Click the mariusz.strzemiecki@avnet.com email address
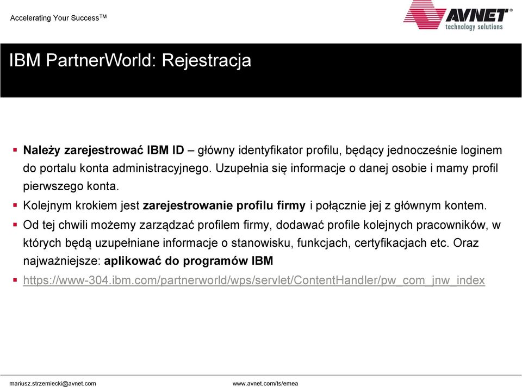Image resolution: width=522 pixels, height=387 pixels. point(53,383)
